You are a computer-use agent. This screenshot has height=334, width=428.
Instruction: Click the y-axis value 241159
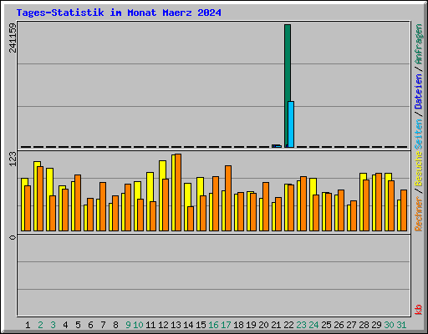coord(13,38)
